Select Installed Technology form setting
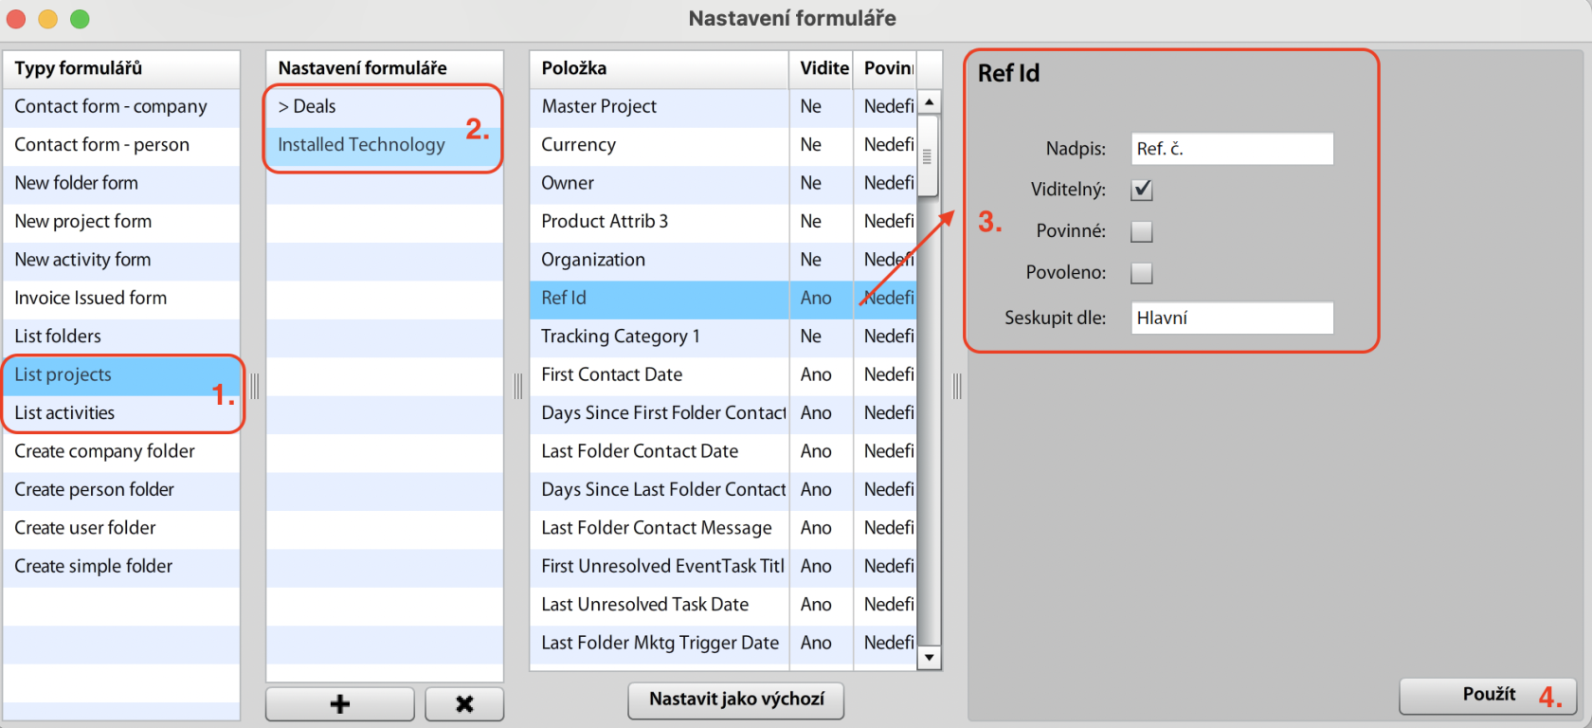 tap(361, 145)
